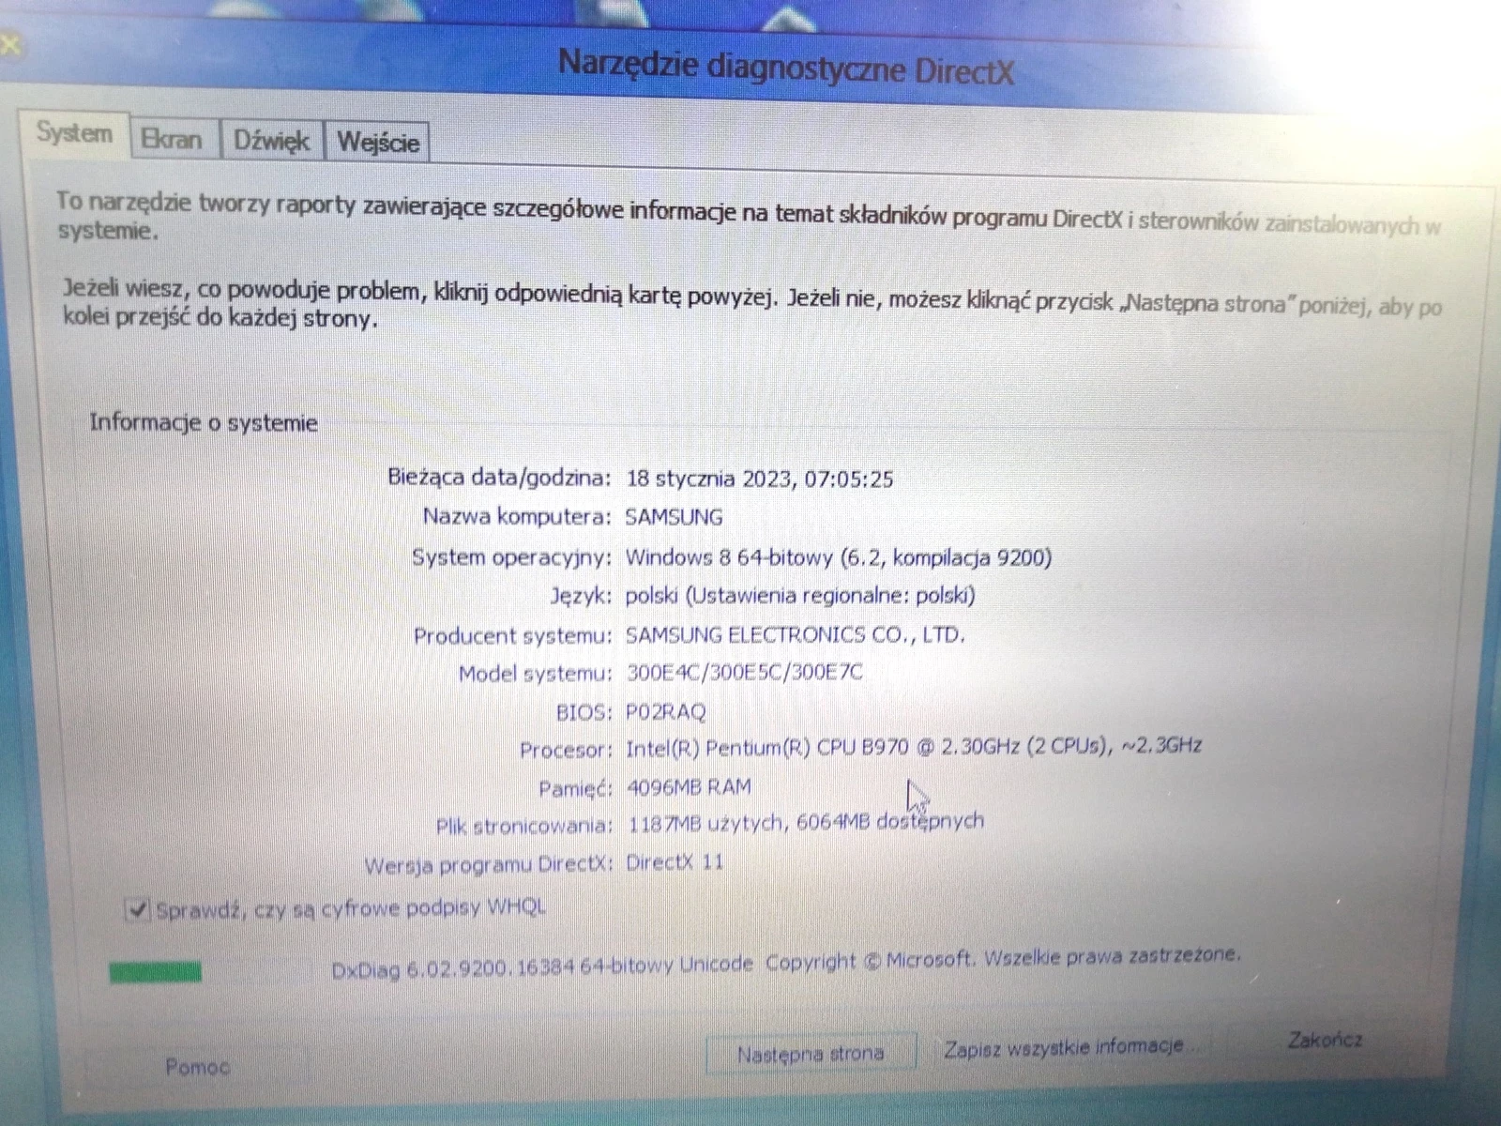Click the date value 18 stycznia 2023
The width and height of the screenshot is (1501, 1126).
click(x=708, y=479)
